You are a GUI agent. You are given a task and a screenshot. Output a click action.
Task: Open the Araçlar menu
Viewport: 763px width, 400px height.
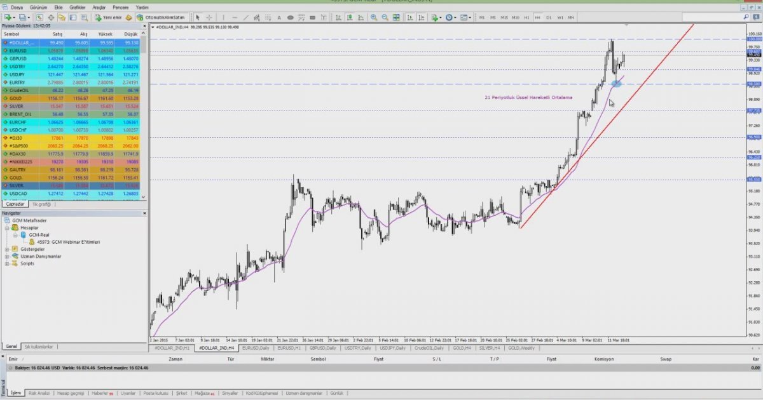point(99,7)
